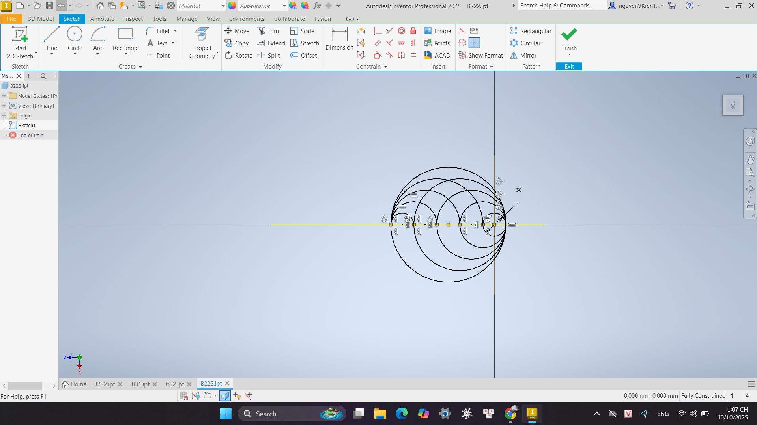Switch to the 3D Model ribbon tab
Viewport: 757px width, 425px height.
click(x=41, y=19)
